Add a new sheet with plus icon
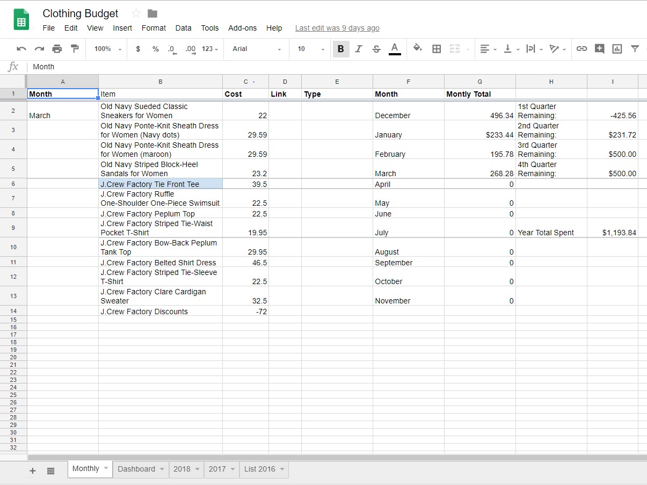Viewport: 647px width, 485px height. (32, 470)
